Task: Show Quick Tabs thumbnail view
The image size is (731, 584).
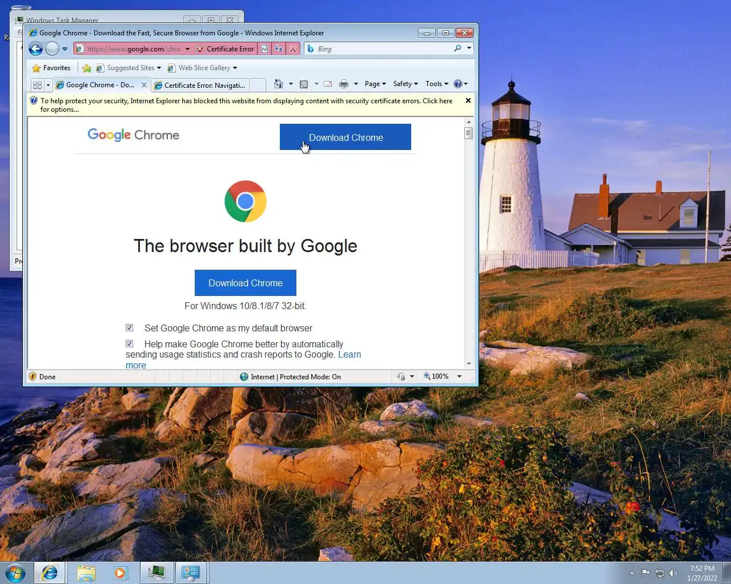Action: click(37, 85)
